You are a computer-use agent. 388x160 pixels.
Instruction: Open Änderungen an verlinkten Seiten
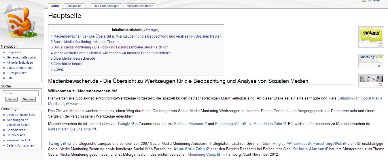[18, 122]
